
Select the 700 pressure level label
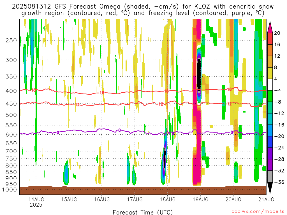coord(11,151)
